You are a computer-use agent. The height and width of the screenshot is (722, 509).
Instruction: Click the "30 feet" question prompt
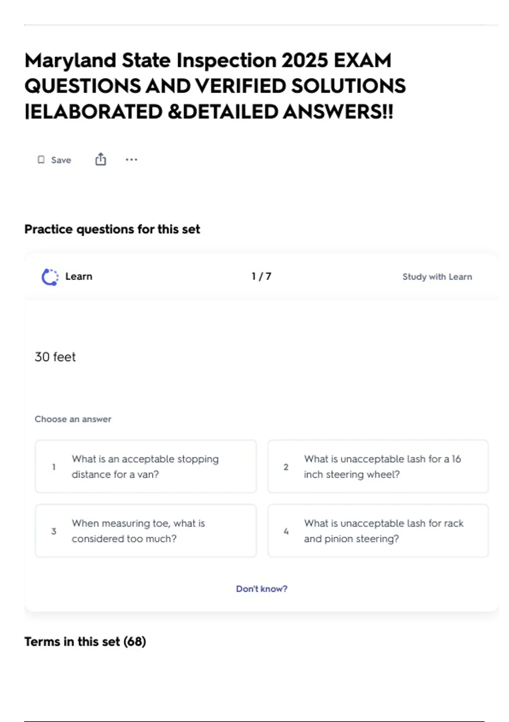click(55, 357)
